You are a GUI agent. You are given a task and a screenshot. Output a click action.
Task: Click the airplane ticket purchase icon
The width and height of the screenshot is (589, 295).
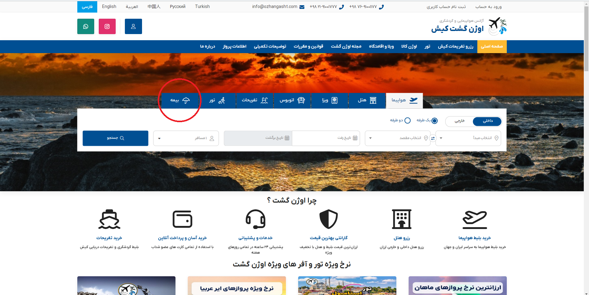(475, 219)
